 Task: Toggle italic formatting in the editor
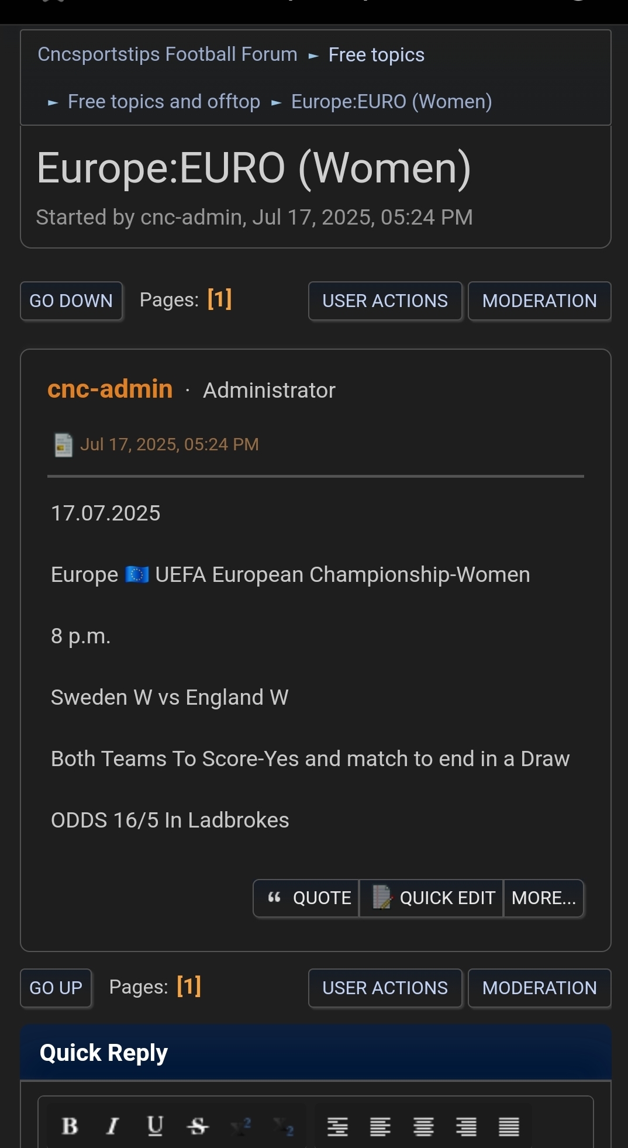(112, 1126)
